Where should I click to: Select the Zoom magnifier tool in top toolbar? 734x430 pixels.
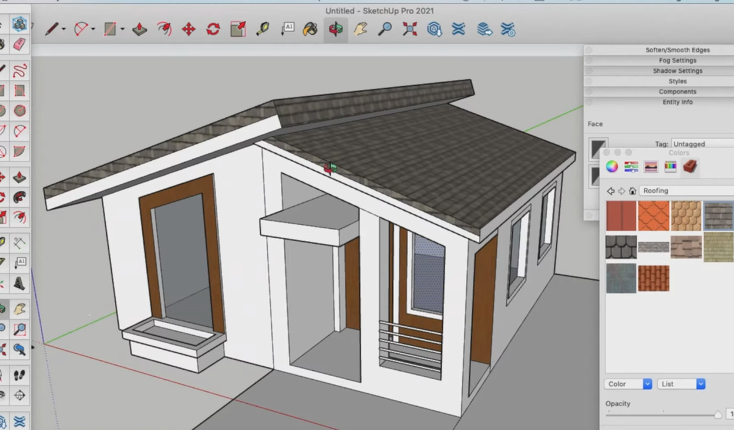point(385,29)
